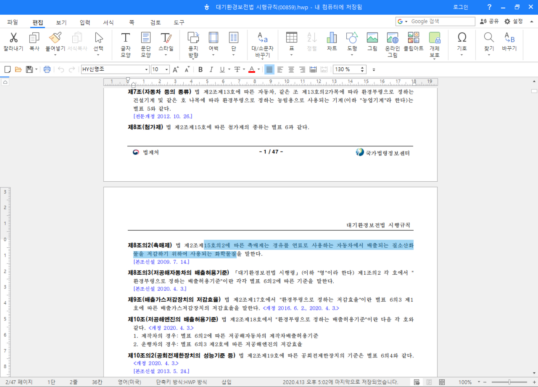
Task: Click the status bar zoom slider handle
Action: [x=509, y=382]
